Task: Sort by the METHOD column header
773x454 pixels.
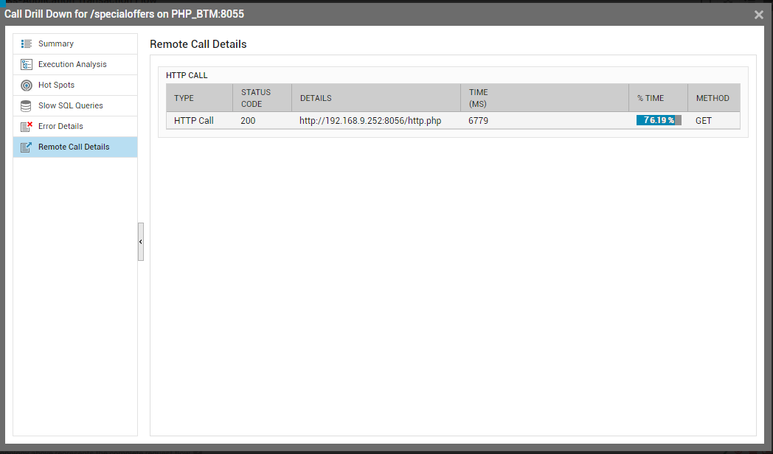Action: [714, 98]
